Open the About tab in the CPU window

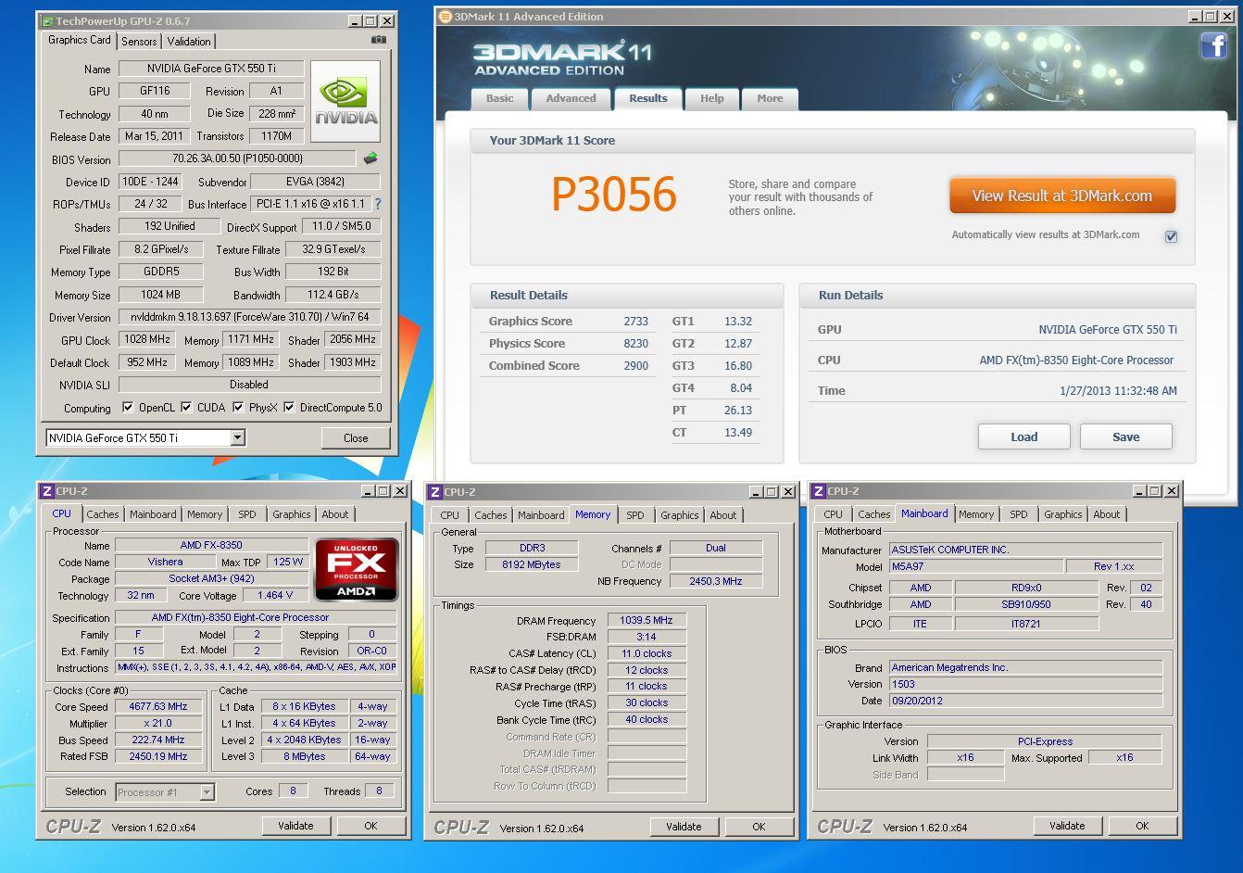point(335,514)
